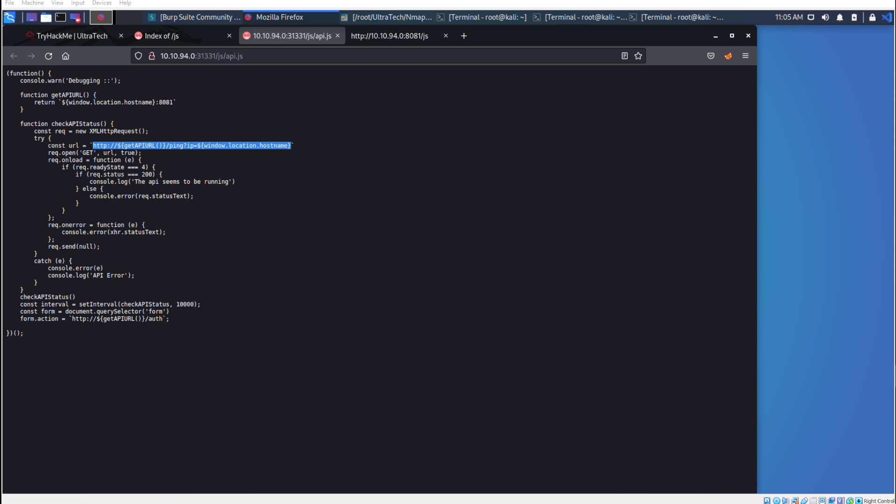Launch the terminal emulator from the taskbar
Image resolution: width=896 pixels, height=504 pixels.
(60, 17)
